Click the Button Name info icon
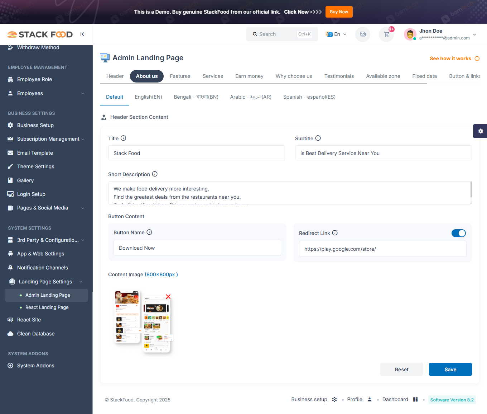 click(149, 232)
